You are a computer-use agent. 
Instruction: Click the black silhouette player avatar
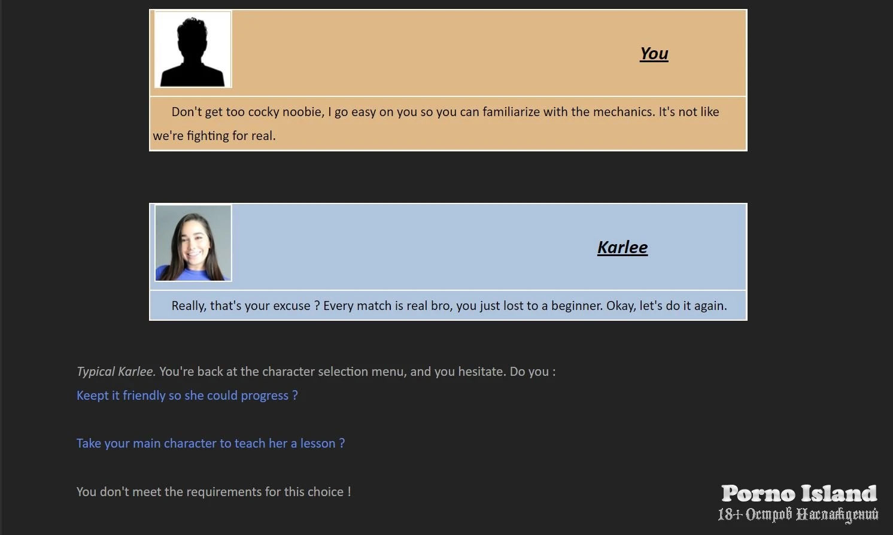coord(193,50)
